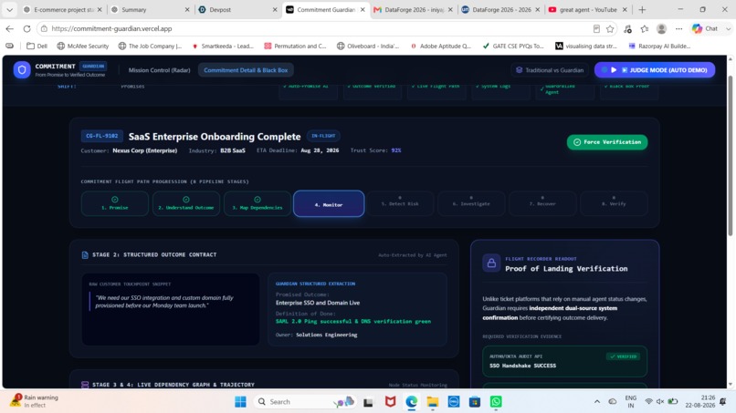Open The Job Company bookmark
The width and height of the screenshot is (736, 413).
[150, 46]
